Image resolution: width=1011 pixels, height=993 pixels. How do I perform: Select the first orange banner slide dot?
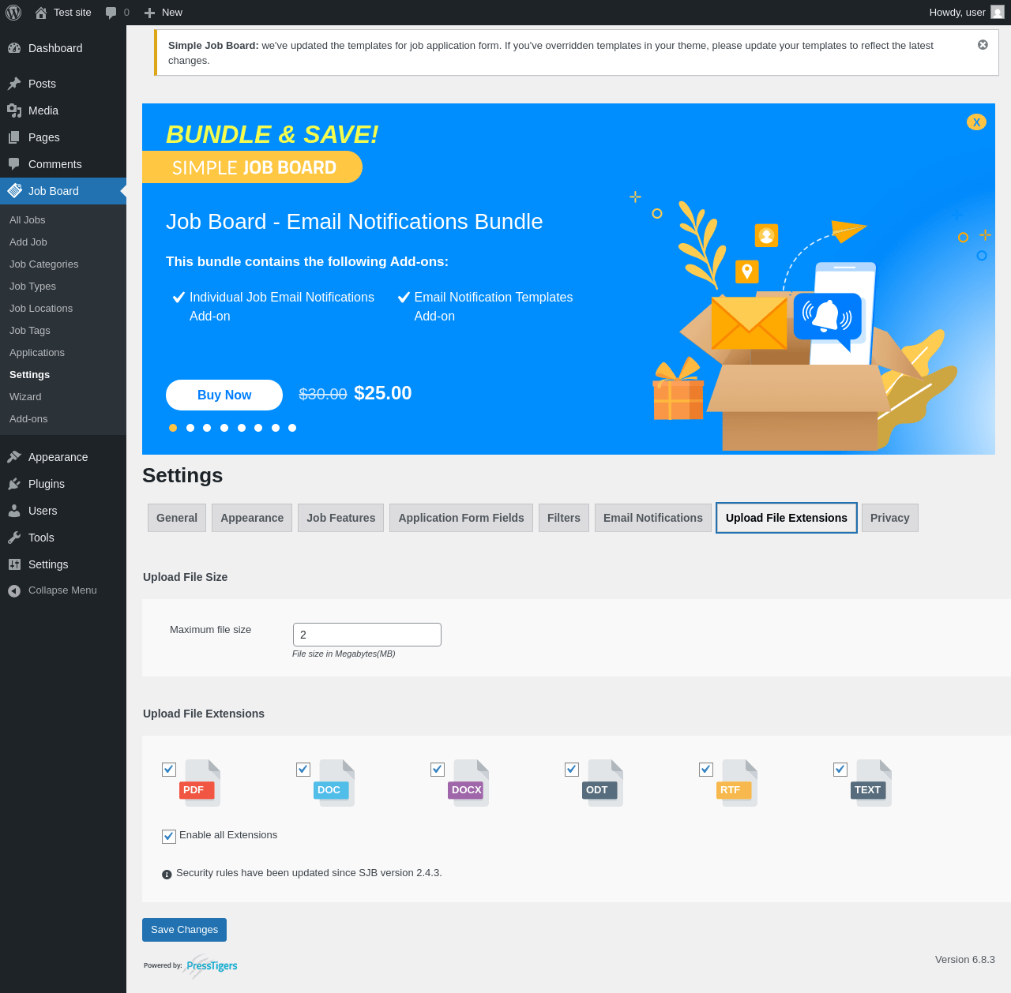(x=173, y=428)
